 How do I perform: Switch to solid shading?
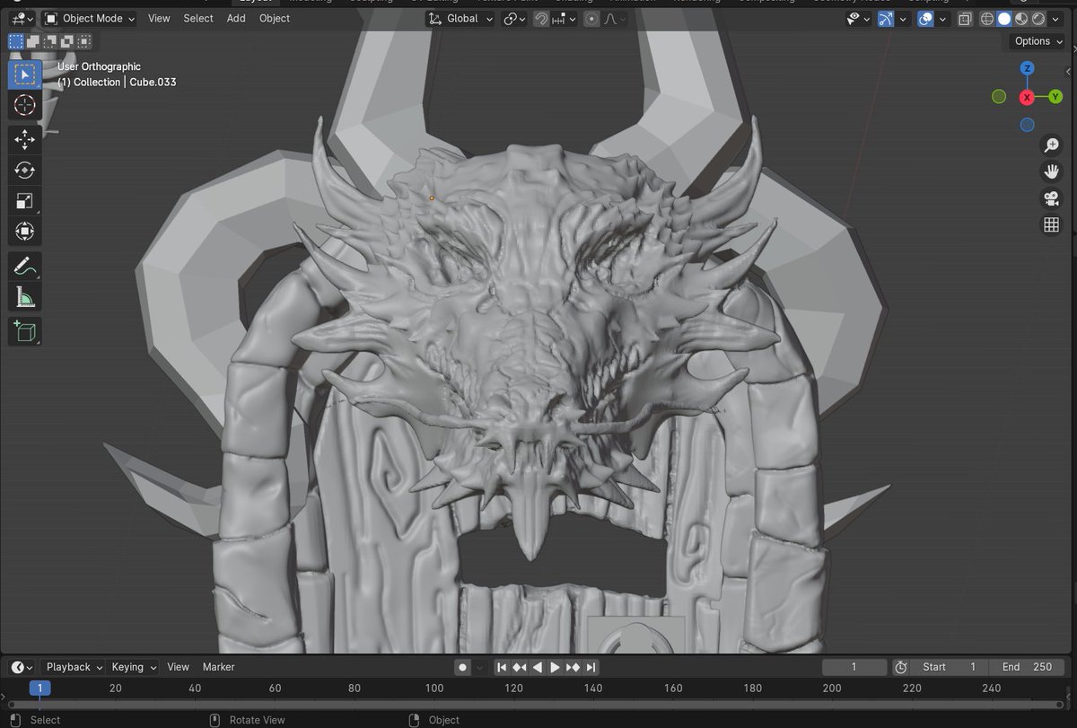pyautogui.click(x=1004, y=18)
